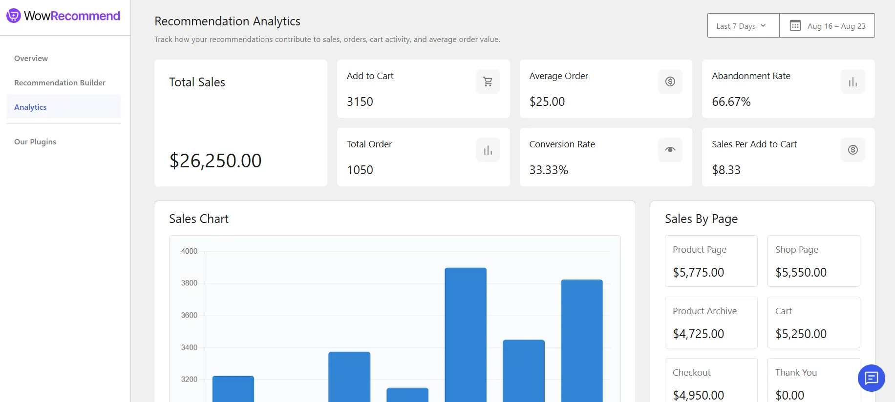895x402 pixels.
Task: Click the 3200 y-axis label
Action: click(x=189, y=379)
